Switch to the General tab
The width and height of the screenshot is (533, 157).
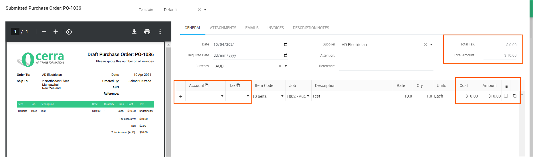click(x=193, y=28)
